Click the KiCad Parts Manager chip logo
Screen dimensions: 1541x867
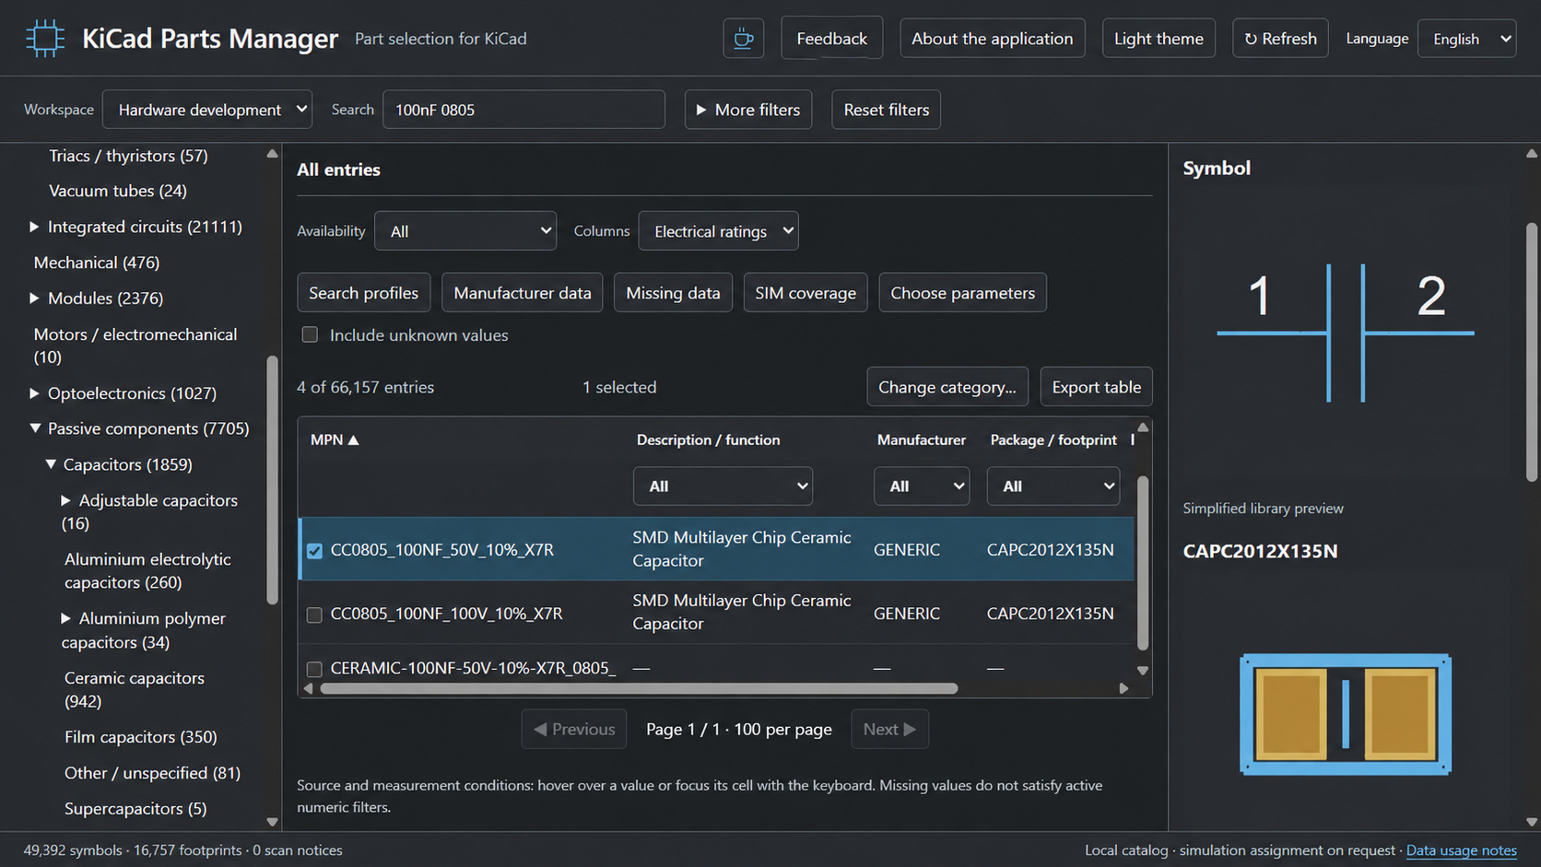[44, 39]
